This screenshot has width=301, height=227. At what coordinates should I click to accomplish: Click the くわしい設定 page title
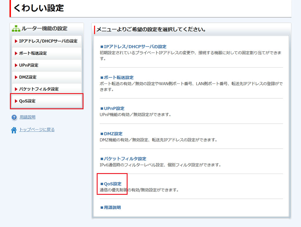coord(39,8)
